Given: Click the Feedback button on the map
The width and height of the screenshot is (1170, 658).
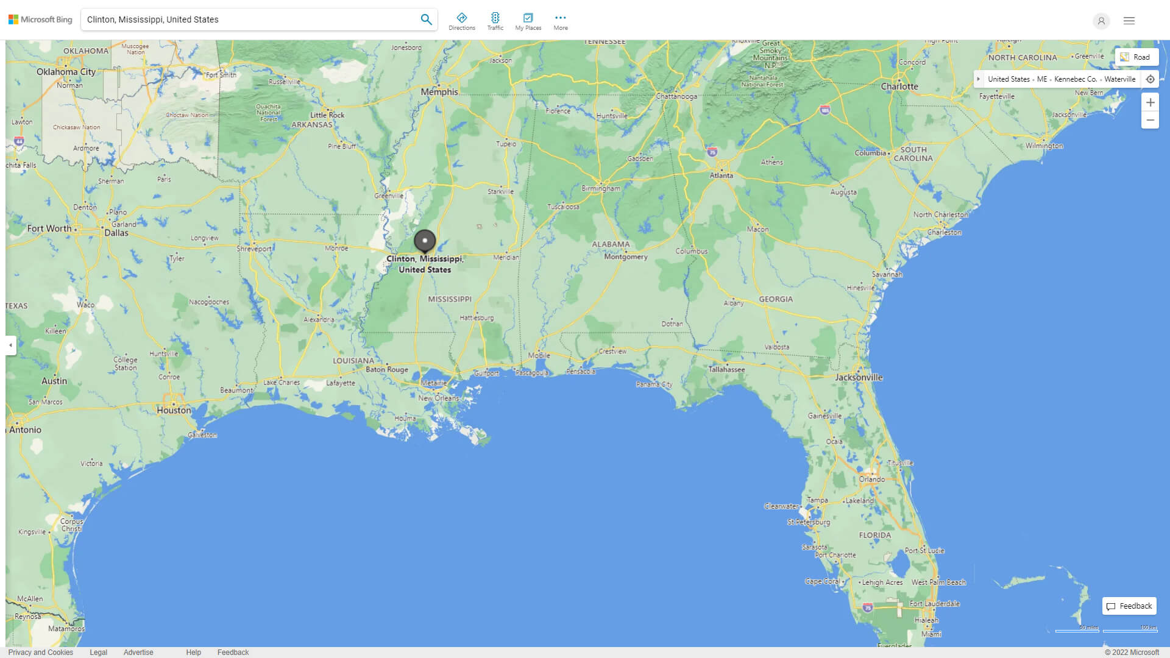Looking at the screenshot, I should [1129, 606].
